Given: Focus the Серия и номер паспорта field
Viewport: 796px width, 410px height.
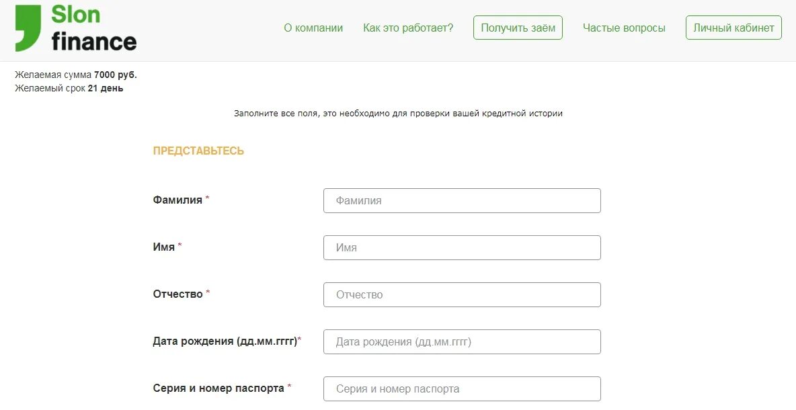Looking at the screenshot, I should (x=462, y=388).
